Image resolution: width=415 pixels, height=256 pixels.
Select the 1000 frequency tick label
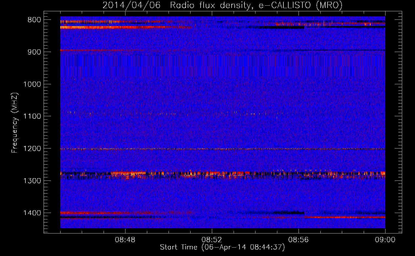(32, 84)
